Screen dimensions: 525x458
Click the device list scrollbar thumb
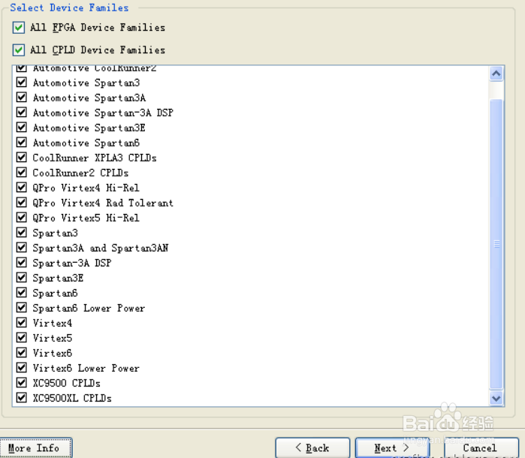[496, 245]
